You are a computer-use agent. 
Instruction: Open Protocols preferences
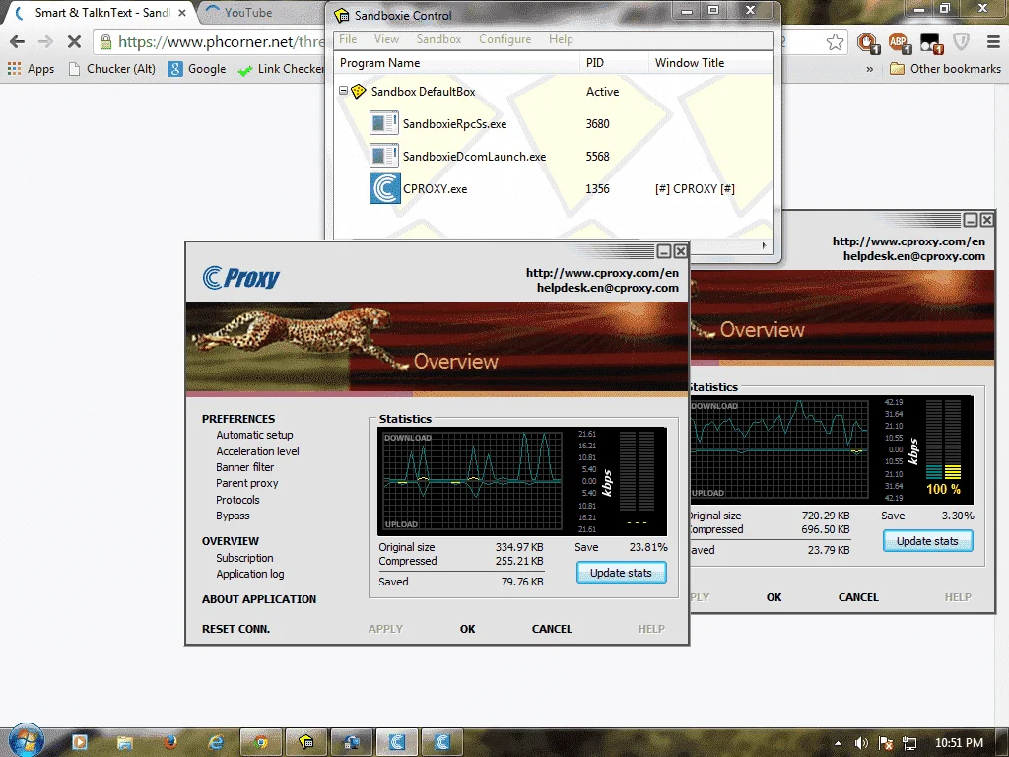coord(237,500)
